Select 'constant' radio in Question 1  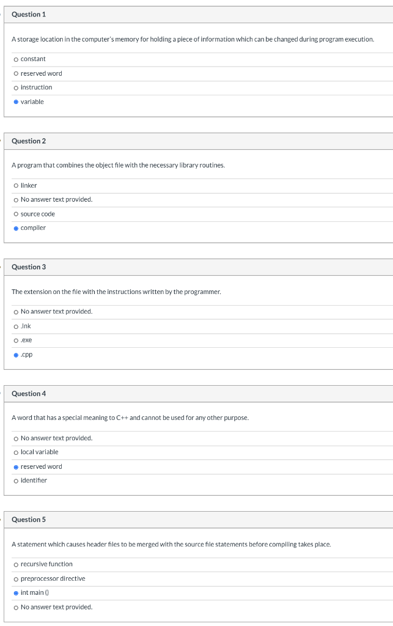click(16, 59)
